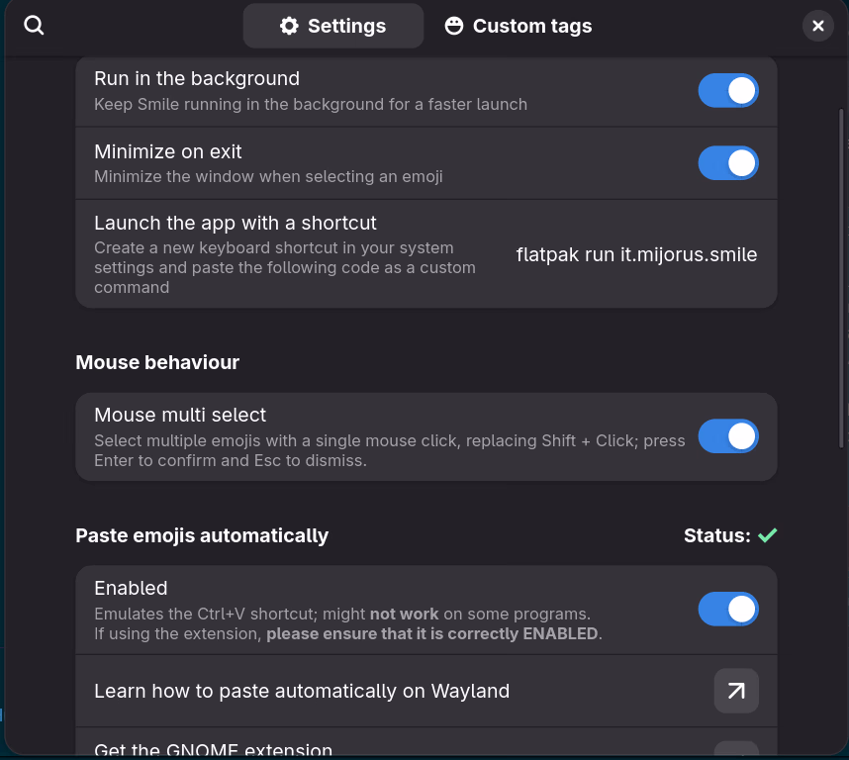Switch to the Custom tags tab
The height and width of the screenshot is (760, 849).
click(x=518, y=26)
